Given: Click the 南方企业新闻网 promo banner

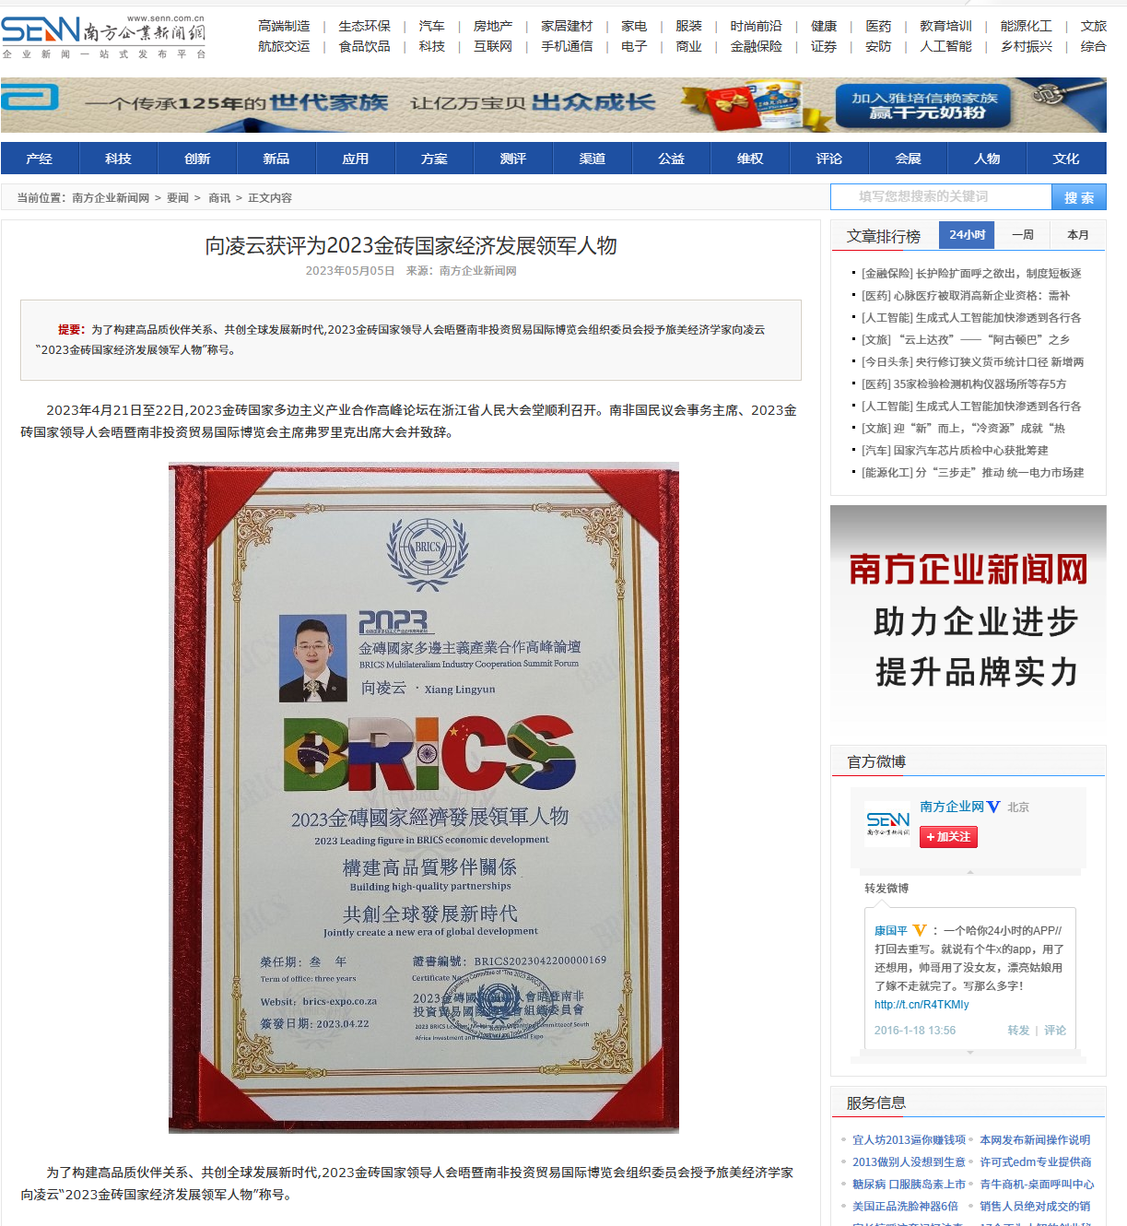Looking at the screenshot, I should (969, 615).
